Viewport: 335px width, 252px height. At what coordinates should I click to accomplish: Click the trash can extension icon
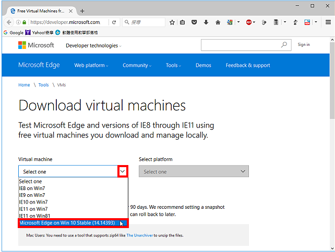click(276, 22)
